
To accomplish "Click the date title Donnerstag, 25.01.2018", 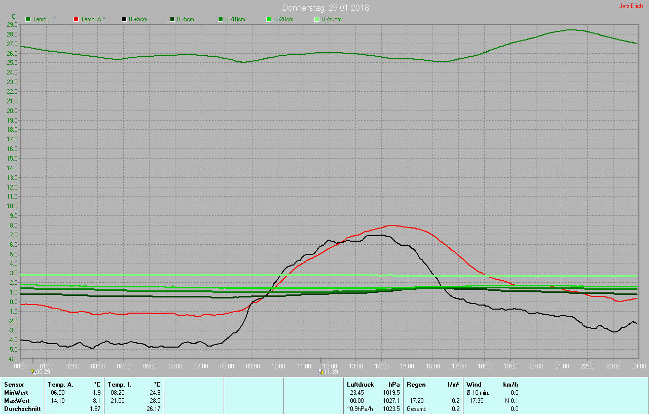I will (326, 8).
